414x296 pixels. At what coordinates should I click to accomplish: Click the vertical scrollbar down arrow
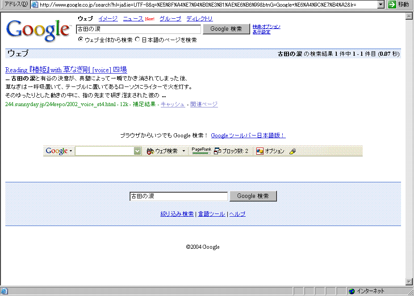point(409,282)
